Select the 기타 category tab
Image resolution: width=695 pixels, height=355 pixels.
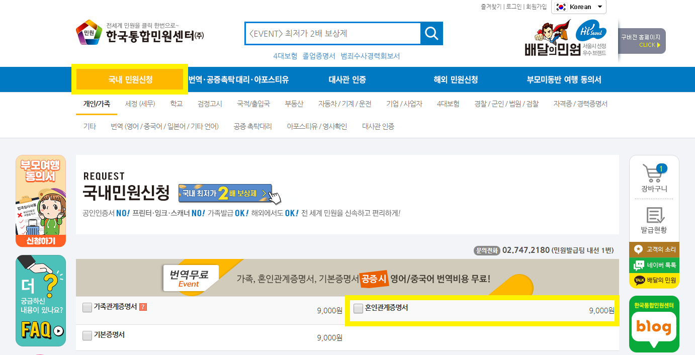tap(90, 126)
